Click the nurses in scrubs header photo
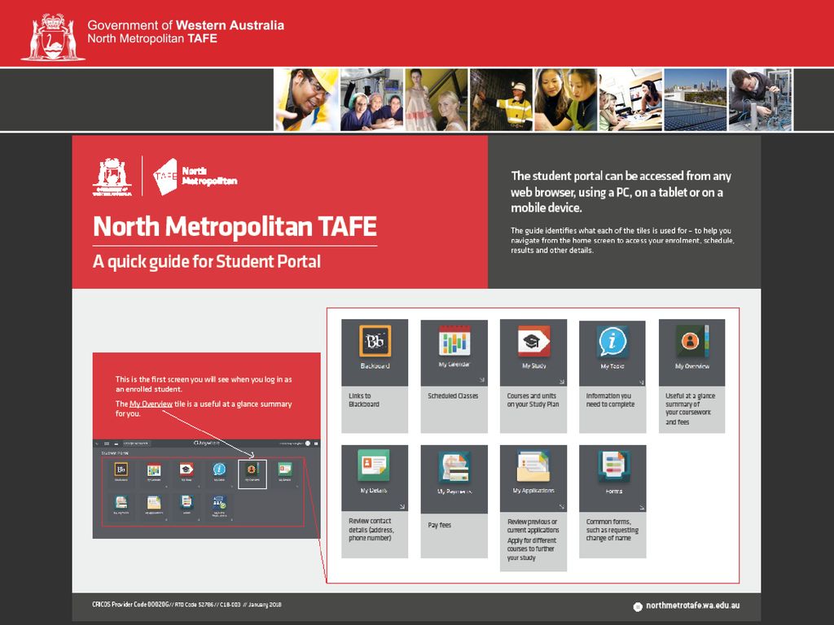The width and height of the screenshot is (834, 625). point(371,99)
